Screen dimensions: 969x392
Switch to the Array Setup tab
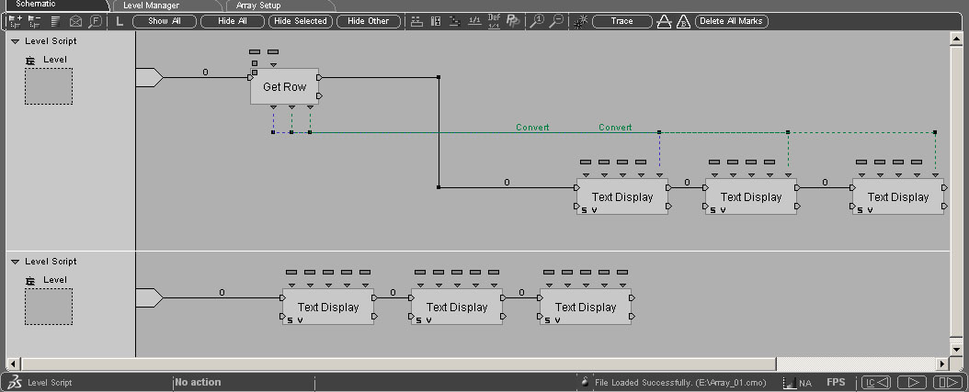point(258,6)
